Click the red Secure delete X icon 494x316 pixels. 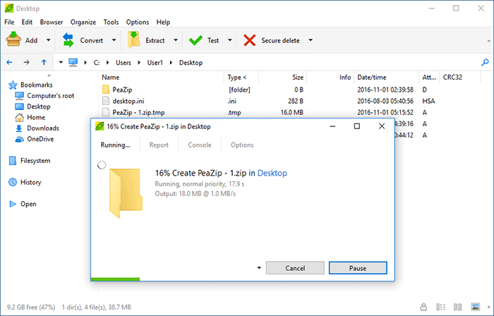click(x=250, y=40)
